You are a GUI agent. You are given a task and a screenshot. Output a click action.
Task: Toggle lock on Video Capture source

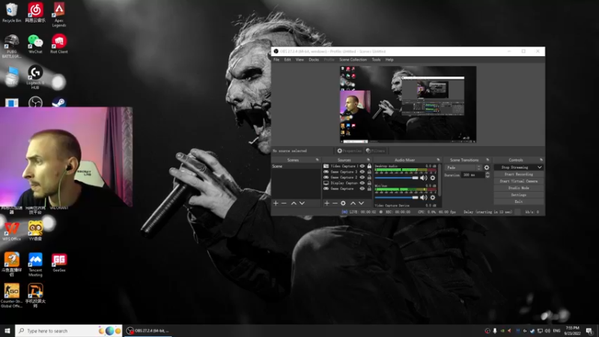pyautogui.click(x=369, y=166)
